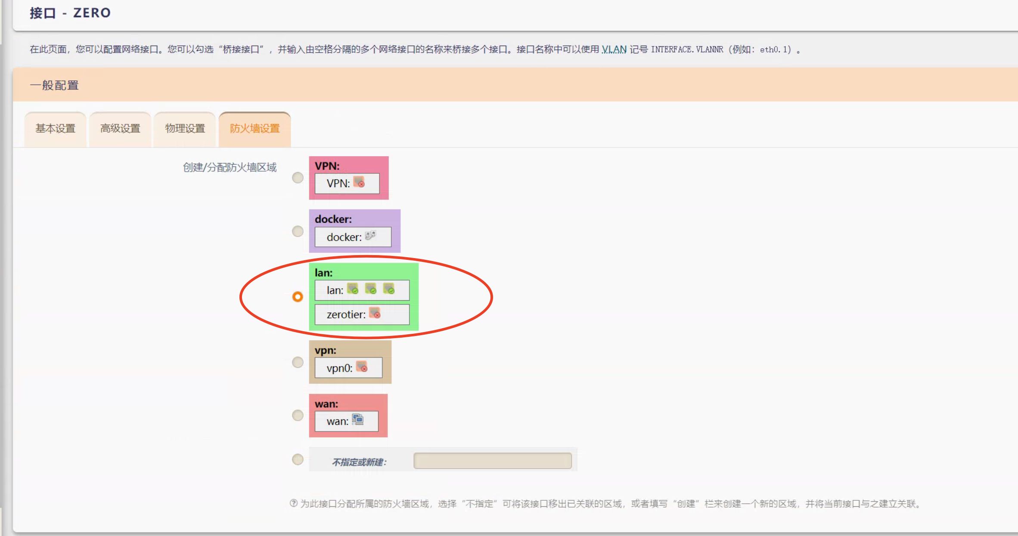
Task: Click the wan interface icon
Action: [358, 419]
